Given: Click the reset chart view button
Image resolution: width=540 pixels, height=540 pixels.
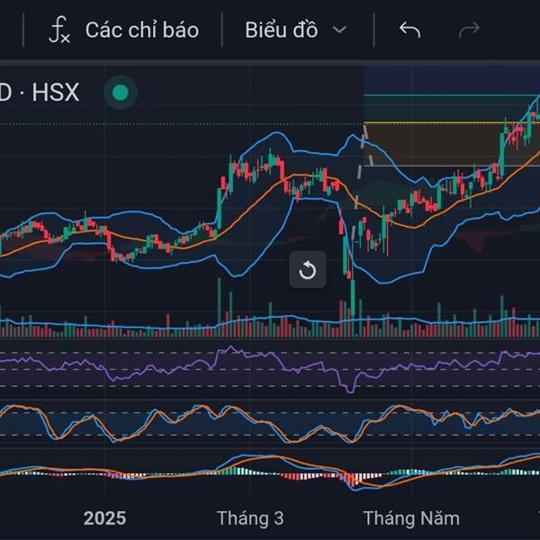Looking at the screenshot, I should (308, 270).
